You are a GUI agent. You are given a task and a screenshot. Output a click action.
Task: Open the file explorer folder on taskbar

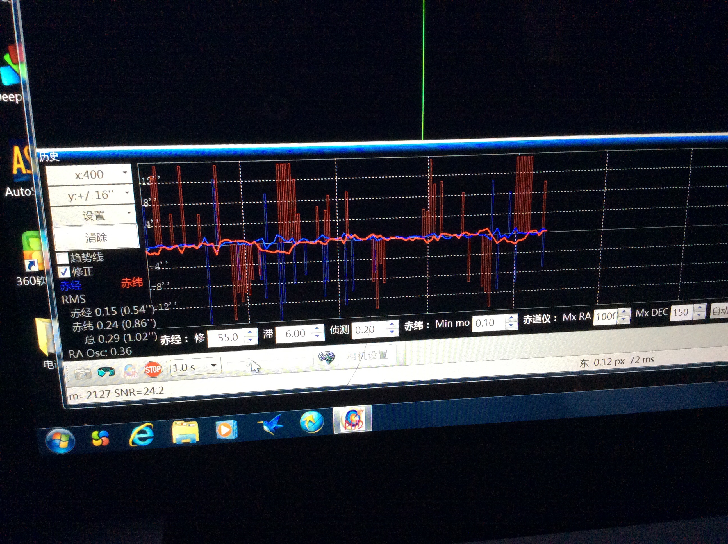point(185,432)
